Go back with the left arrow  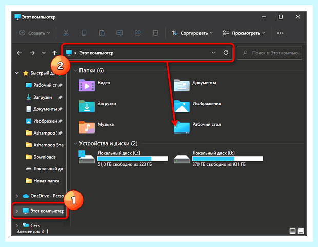click(x=19, y=53)
